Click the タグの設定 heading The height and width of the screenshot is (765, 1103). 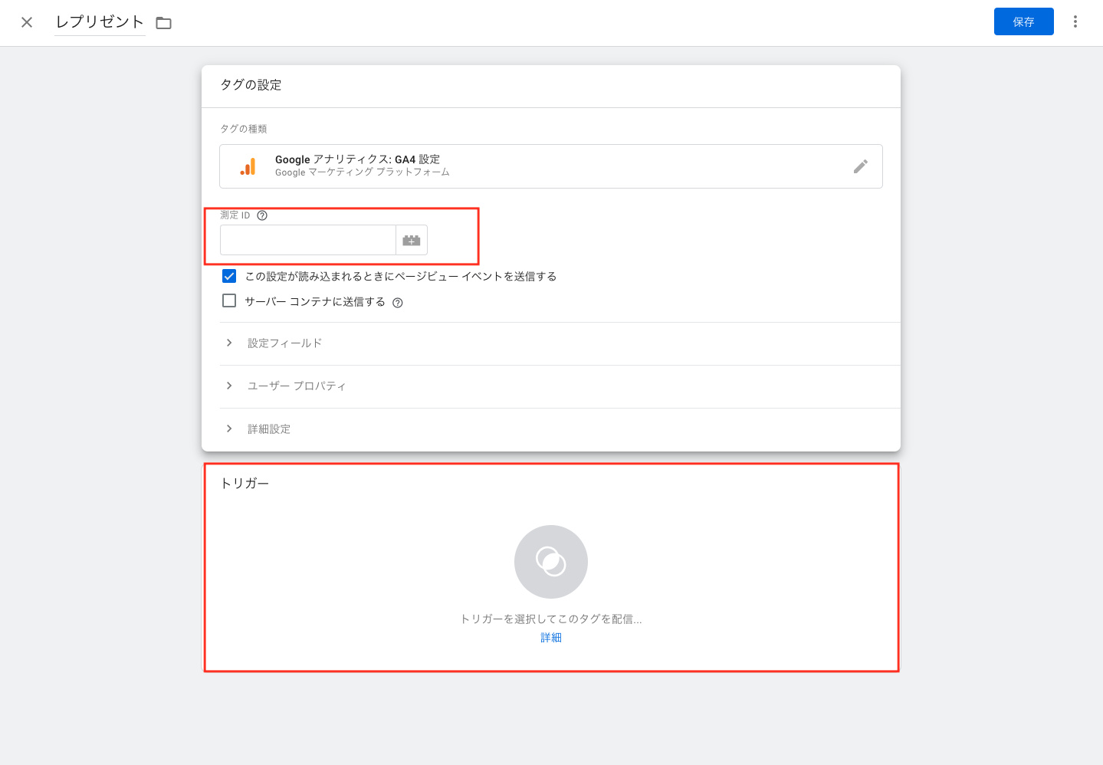click(x=251, y=85)
